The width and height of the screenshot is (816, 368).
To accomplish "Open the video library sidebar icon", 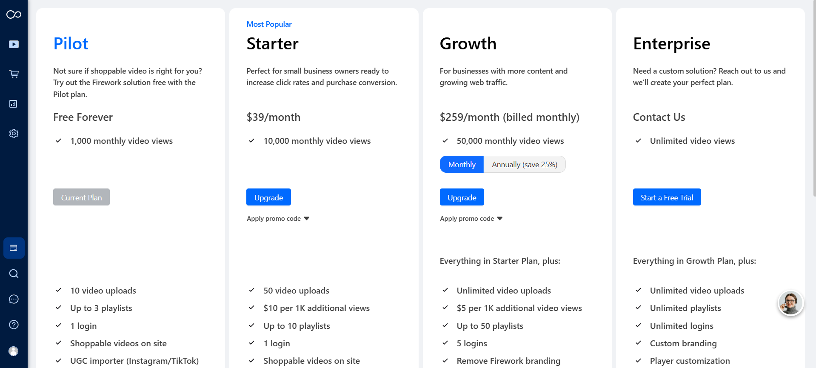I will pyautogui.click(x=14, y=44).
